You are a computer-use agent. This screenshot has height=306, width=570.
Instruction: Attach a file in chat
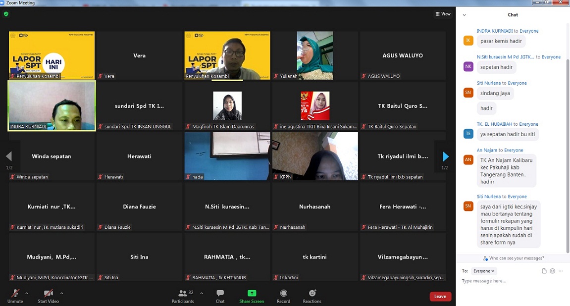tap(544, 271)
